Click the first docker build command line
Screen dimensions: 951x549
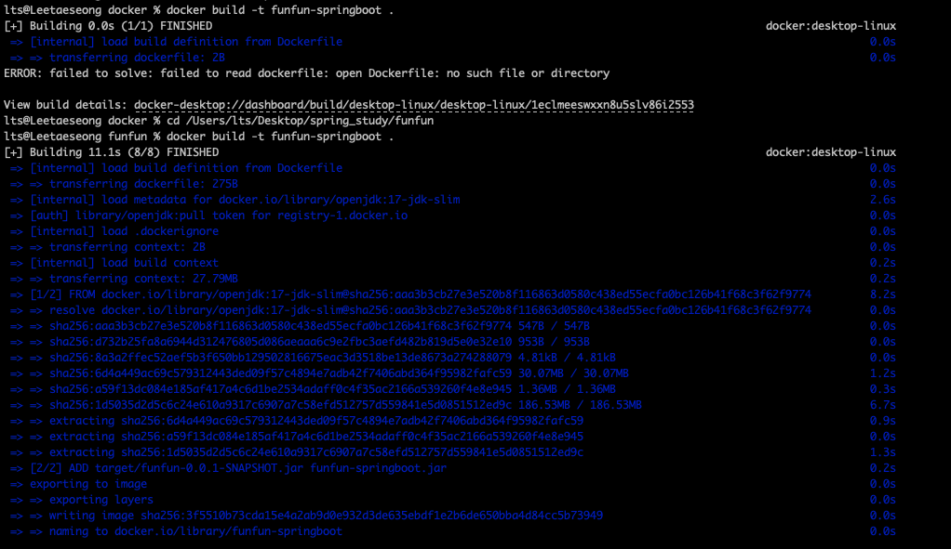click(x=199, y=10)
